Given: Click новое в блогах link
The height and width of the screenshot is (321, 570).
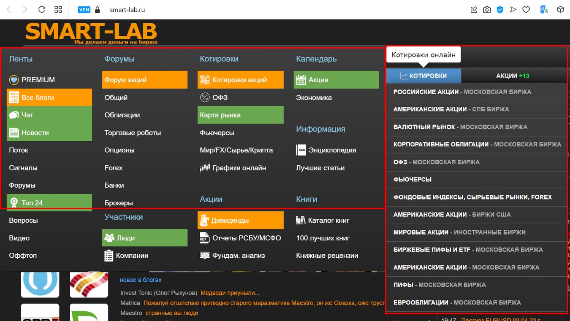Looking at the screenshot, I should tap(141, 280).
